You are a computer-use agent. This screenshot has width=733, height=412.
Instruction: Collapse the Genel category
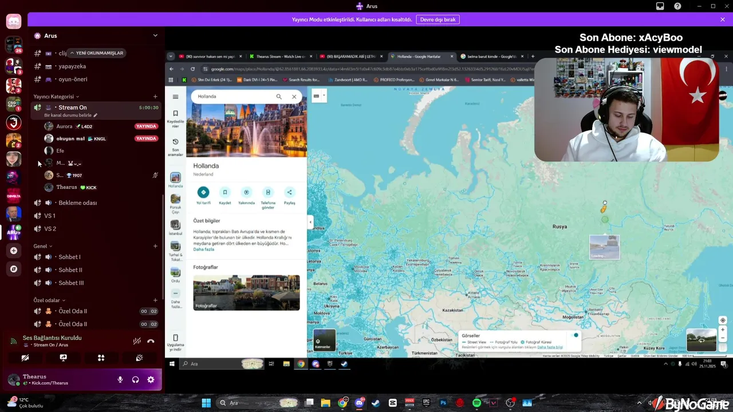tap(43, 246)
